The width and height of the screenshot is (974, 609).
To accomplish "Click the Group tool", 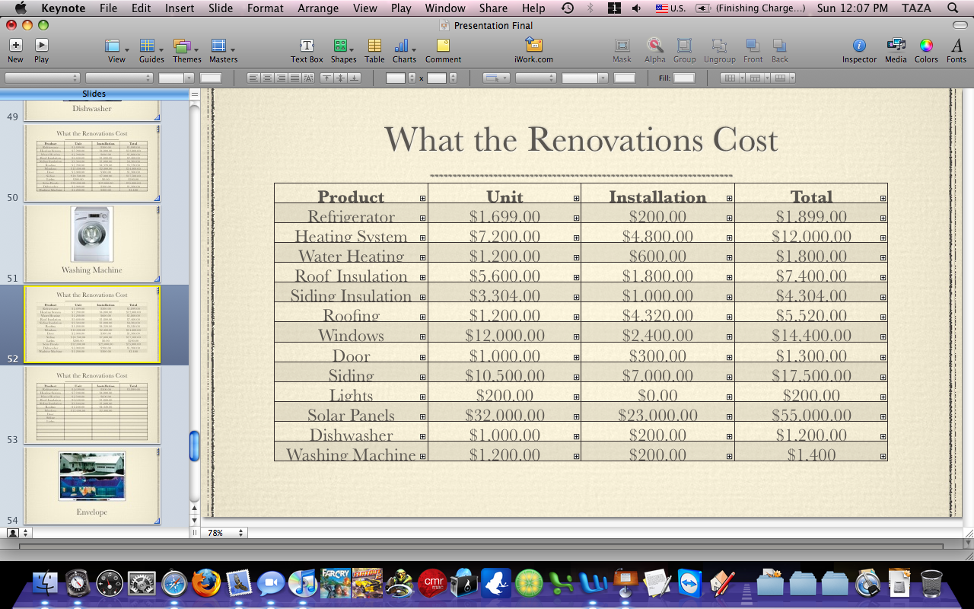I will pyautogui.click(x=684, y=50).
